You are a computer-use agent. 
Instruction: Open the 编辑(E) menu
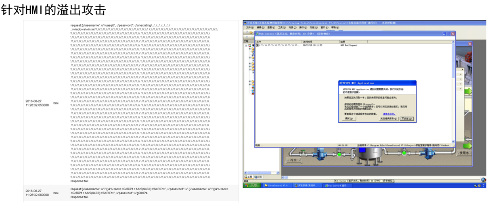[261, 28]
